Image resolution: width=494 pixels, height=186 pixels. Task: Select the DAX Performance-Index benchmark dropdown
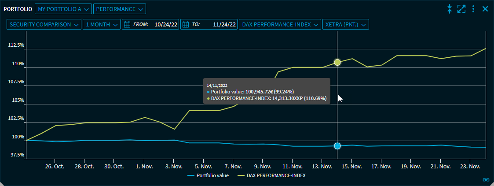279,25
